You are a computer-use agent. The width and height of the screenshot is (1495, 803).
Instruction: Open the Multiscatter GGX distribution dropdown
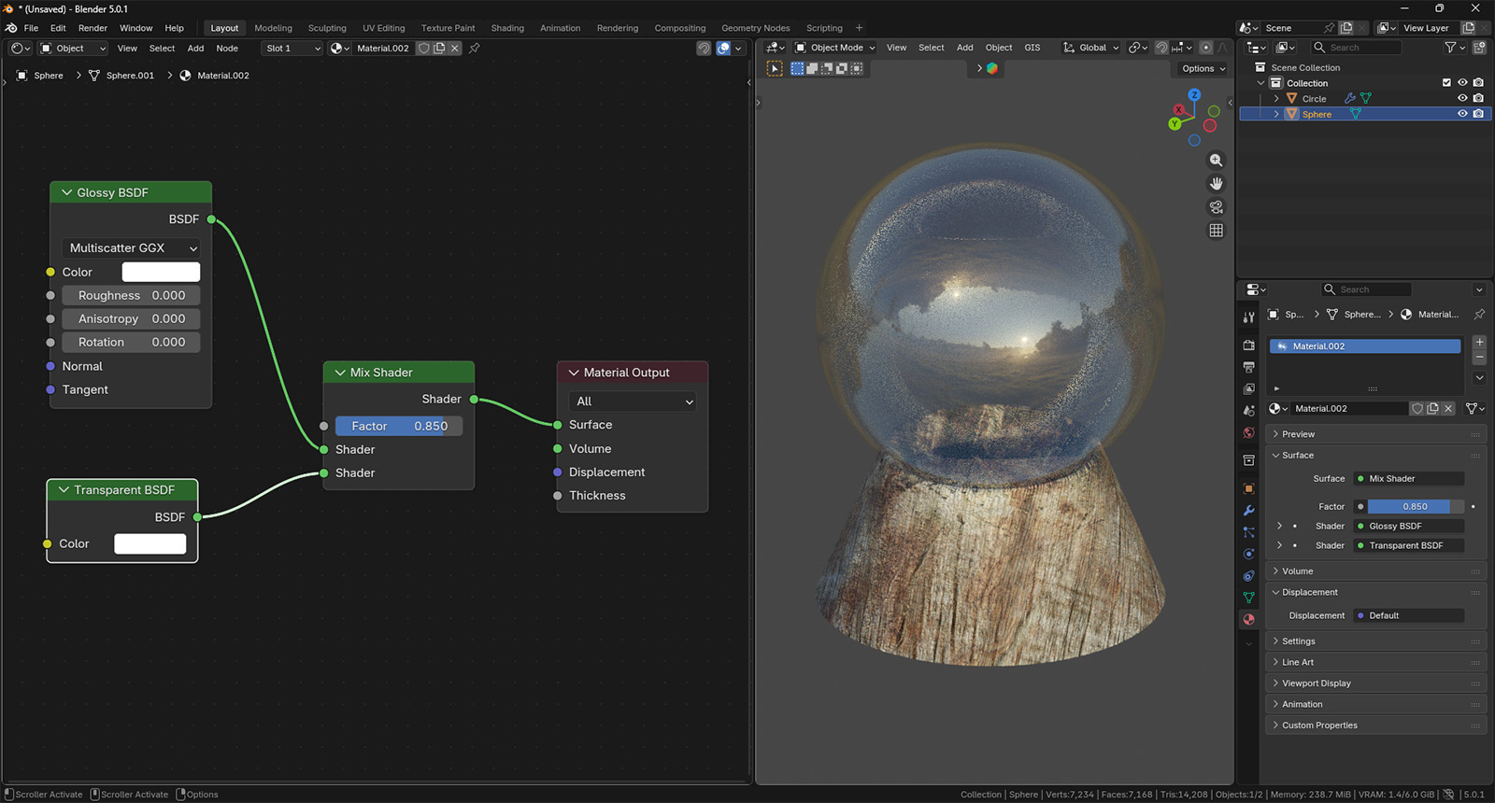tap(131, 248)
